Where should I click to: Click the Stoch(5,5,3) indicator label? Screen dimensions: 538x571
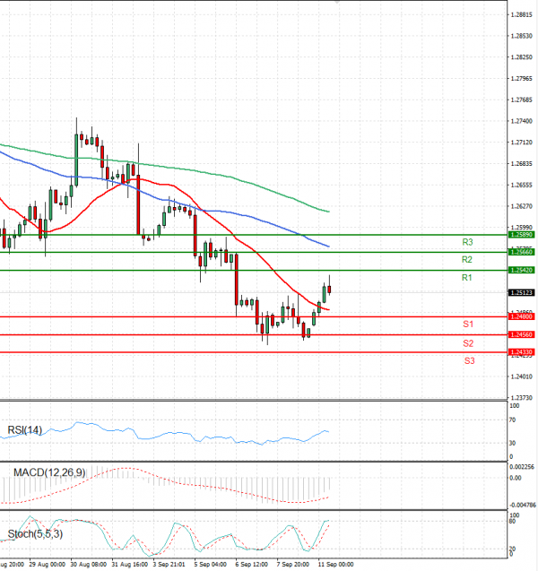(x=35, y=534)
